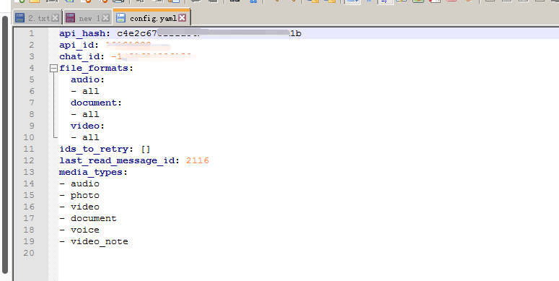Close the new 1 tab
Image resolution: width=559 pixels, height=281 pixels.
105,18
